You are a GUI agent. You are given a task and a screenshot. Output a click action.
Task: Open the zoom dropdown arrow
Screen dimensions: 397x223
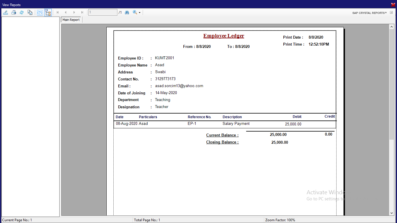click(140, 12)
